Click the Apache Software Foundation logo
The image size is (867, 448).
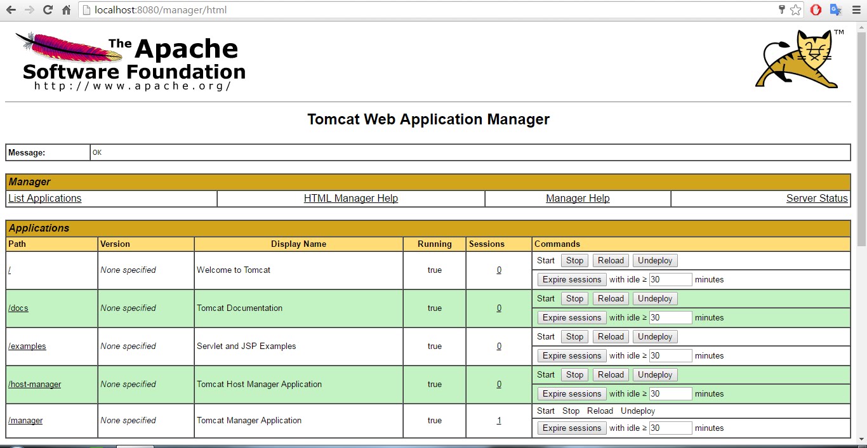point(130,62)
